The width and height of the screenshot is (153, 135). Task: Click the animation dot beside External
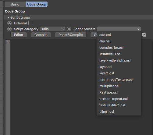(x=9, y=23)
